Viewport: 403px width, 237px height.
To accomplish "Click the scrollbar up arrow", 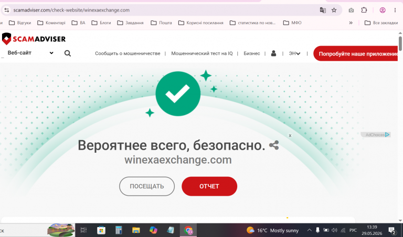I will [400, 33].
